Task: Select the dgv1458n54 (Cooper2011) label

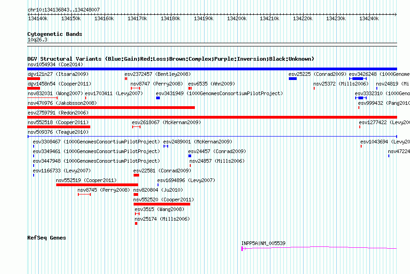Action: point(59,84)
